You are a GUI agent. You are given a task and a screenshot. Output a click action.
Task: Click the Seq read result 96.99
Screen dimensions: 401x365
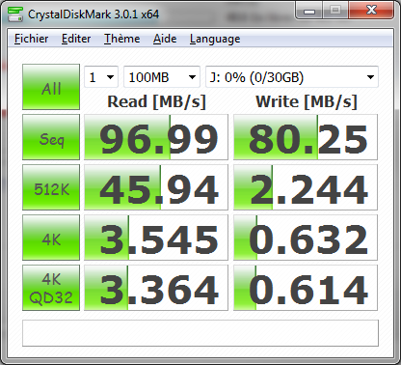coord(156,137)
